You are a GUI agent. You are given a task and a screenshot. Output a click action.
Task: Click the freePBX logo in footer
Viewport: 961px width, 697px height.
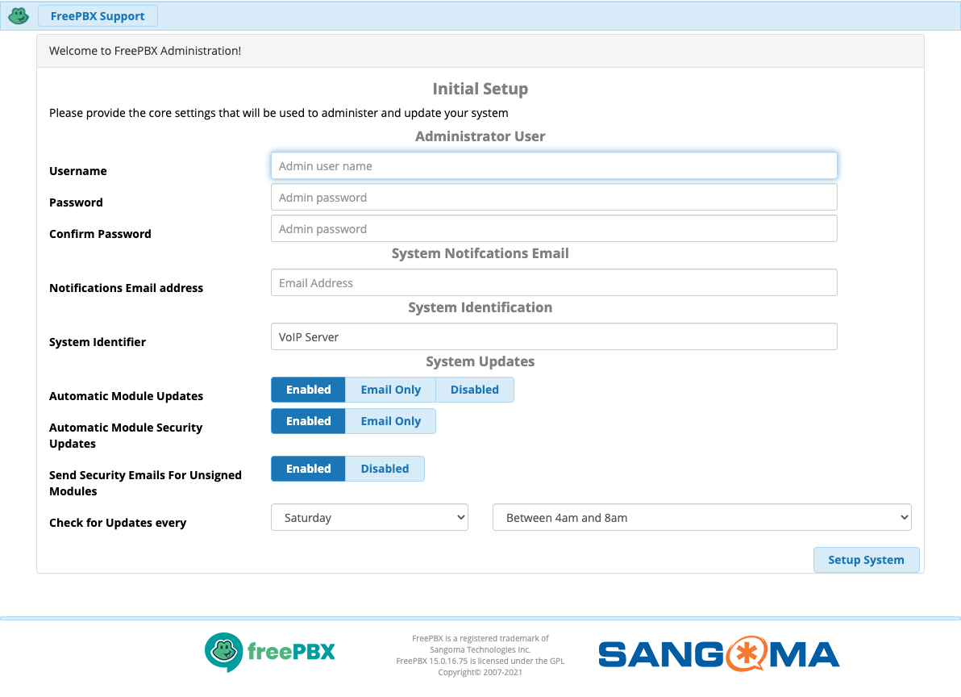269,652
